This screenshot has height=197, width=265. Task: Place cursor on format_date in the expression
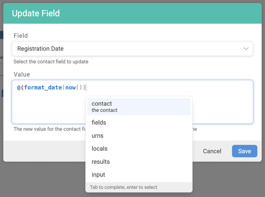point(43,87)
